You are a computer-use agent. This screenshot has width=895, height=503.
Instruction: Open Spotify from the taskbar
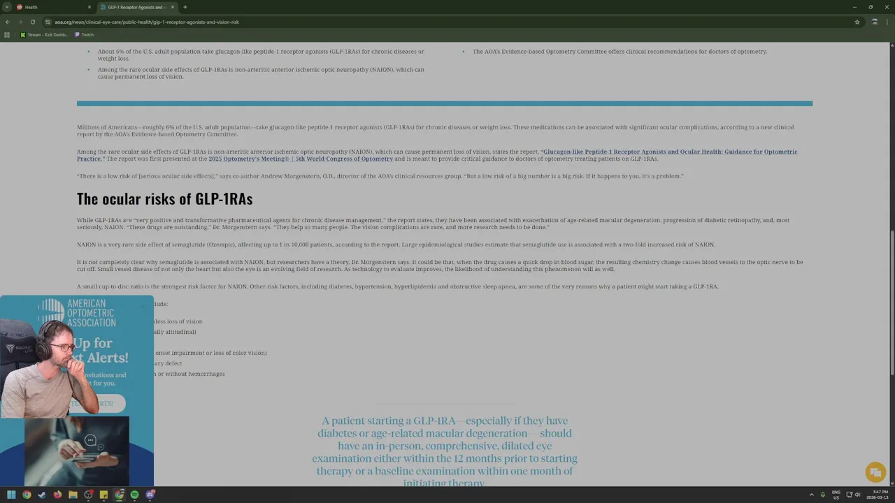[135, 495]
